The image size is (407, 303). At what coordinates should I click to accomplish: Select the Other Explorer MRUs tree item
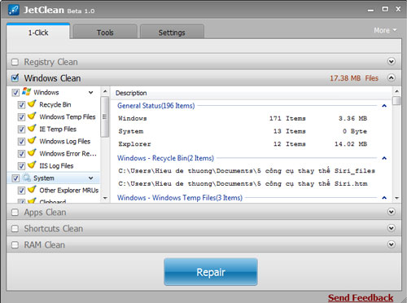69,191
